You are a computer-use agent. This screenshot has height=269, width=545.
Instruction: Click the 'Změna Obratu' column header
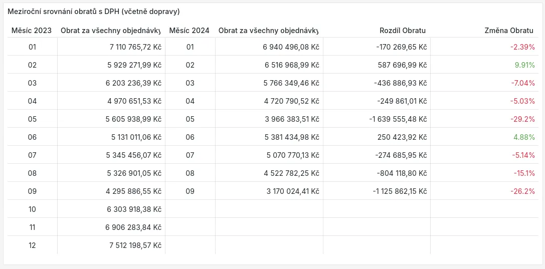[x=508, y=31]
